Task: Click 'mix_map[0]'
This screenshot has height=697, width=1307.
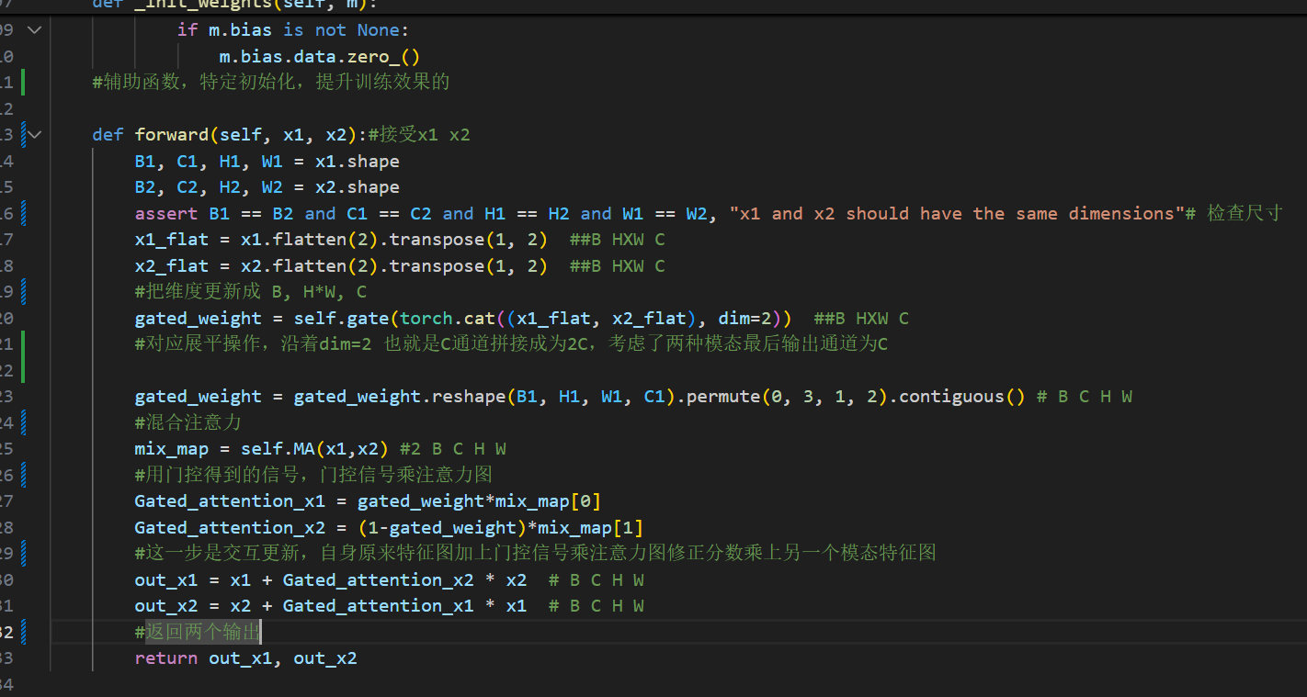Action: pyautogui.click(x=548, y=501)
